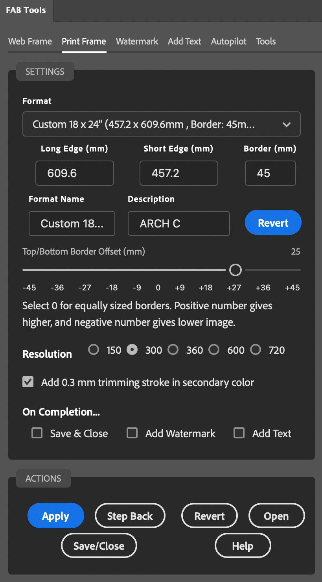The image size is (322, 582).
Task: Open the Help button
Action: 243,546
